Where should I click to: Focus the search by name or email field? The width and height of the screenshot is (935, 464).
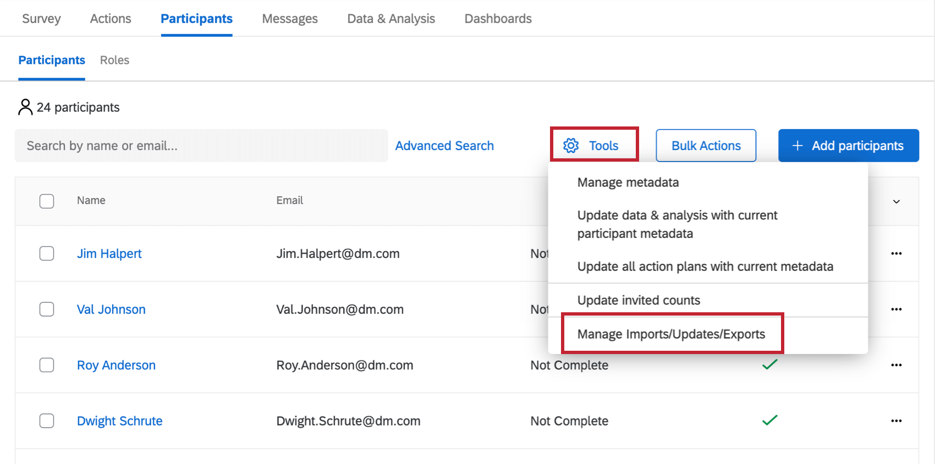click(201, 146)
